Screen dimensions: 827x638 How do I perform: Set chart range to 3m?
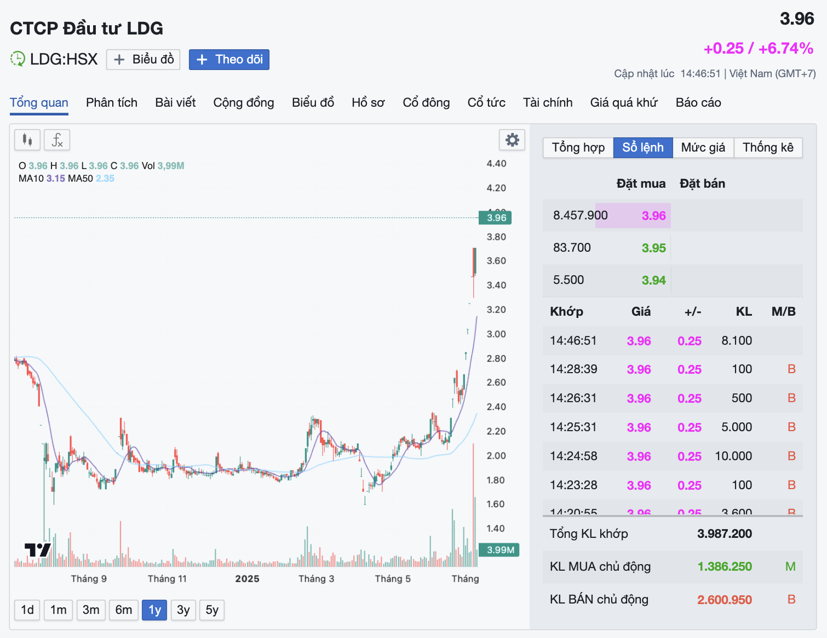click(x=91, y=610)
